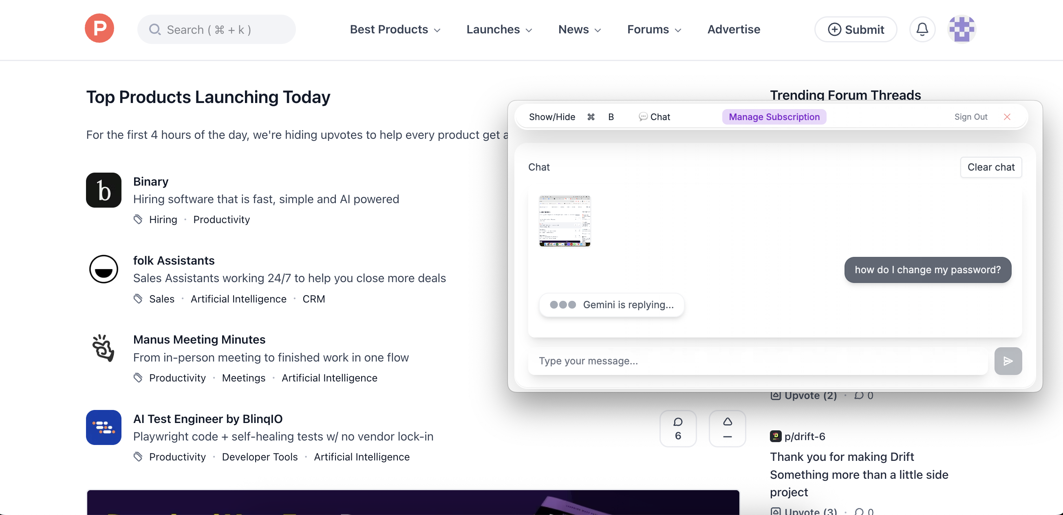Open the screenshot thumbnail in chat
Screen dimensions: 1063x515
click(x=565, y=221)
